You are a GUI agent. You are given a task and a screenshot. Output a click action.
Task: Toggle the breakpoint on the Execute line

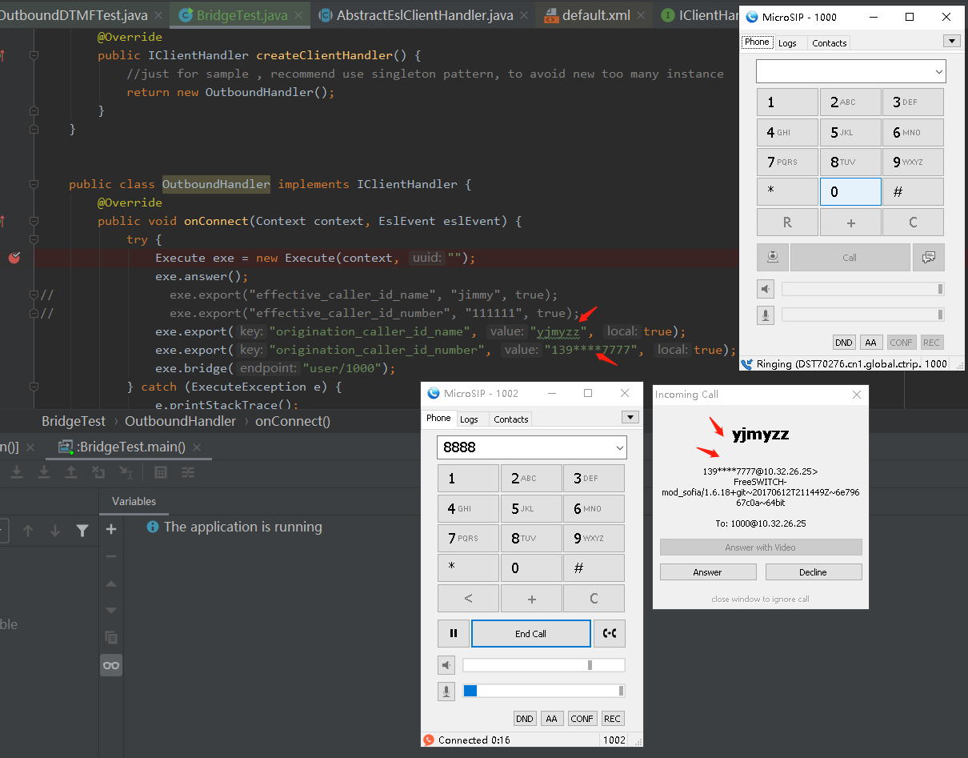click(14, 258)
